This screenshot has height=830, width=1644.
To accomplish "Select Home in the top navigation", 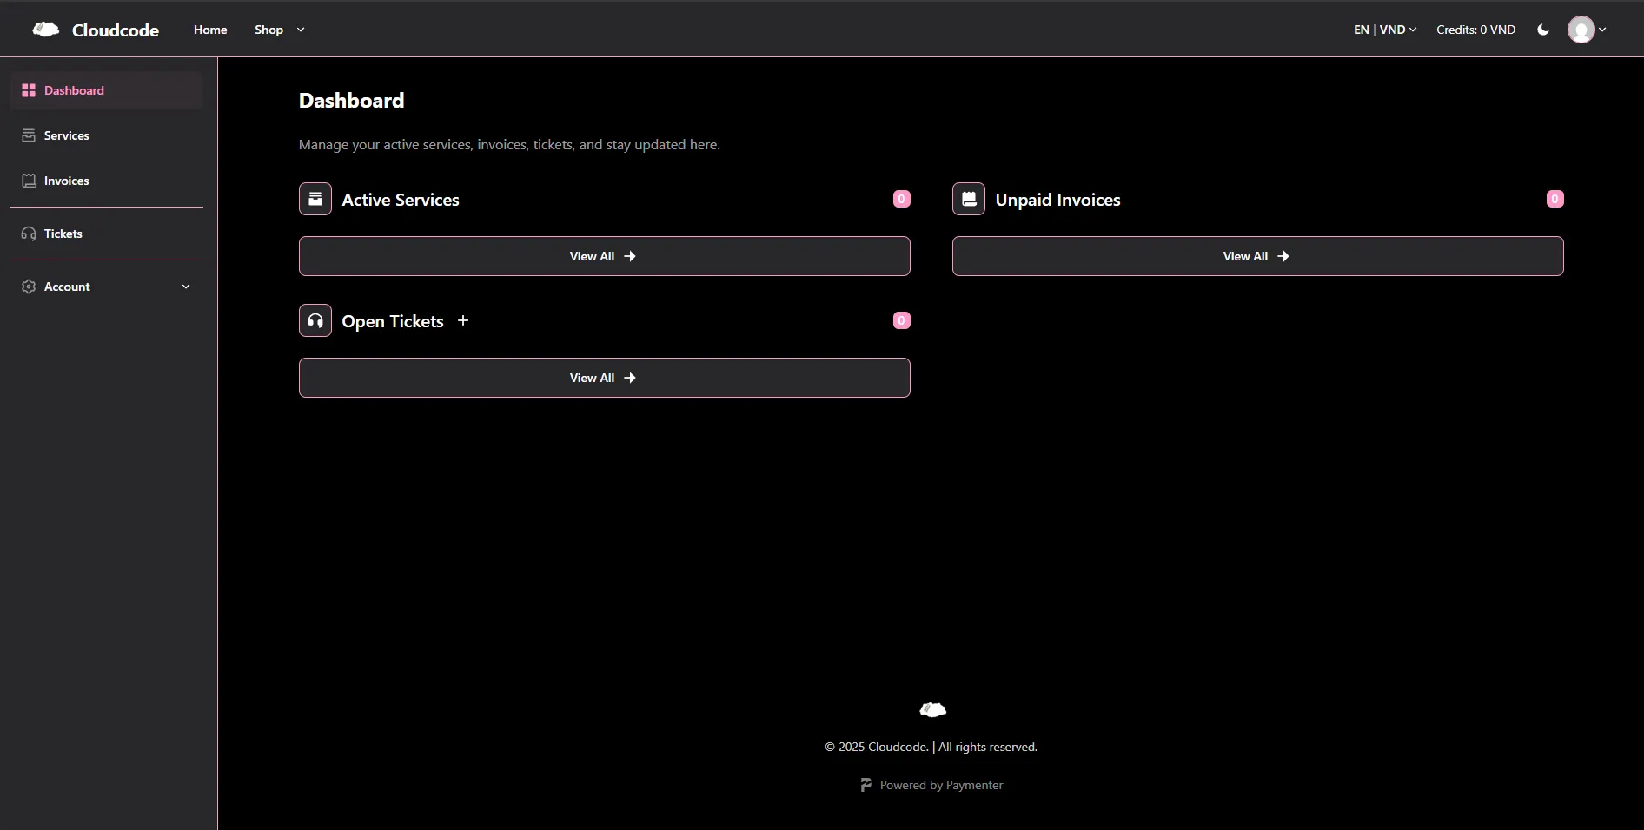I will coord(209,30).
